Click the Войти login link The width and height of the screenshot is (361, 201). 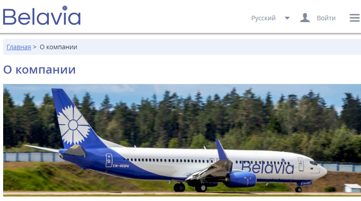[326, 18]
